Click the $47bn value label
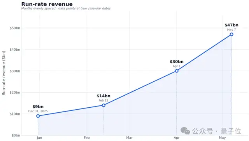The width and height of the screenshot is (249, 141). pos(231,25)
